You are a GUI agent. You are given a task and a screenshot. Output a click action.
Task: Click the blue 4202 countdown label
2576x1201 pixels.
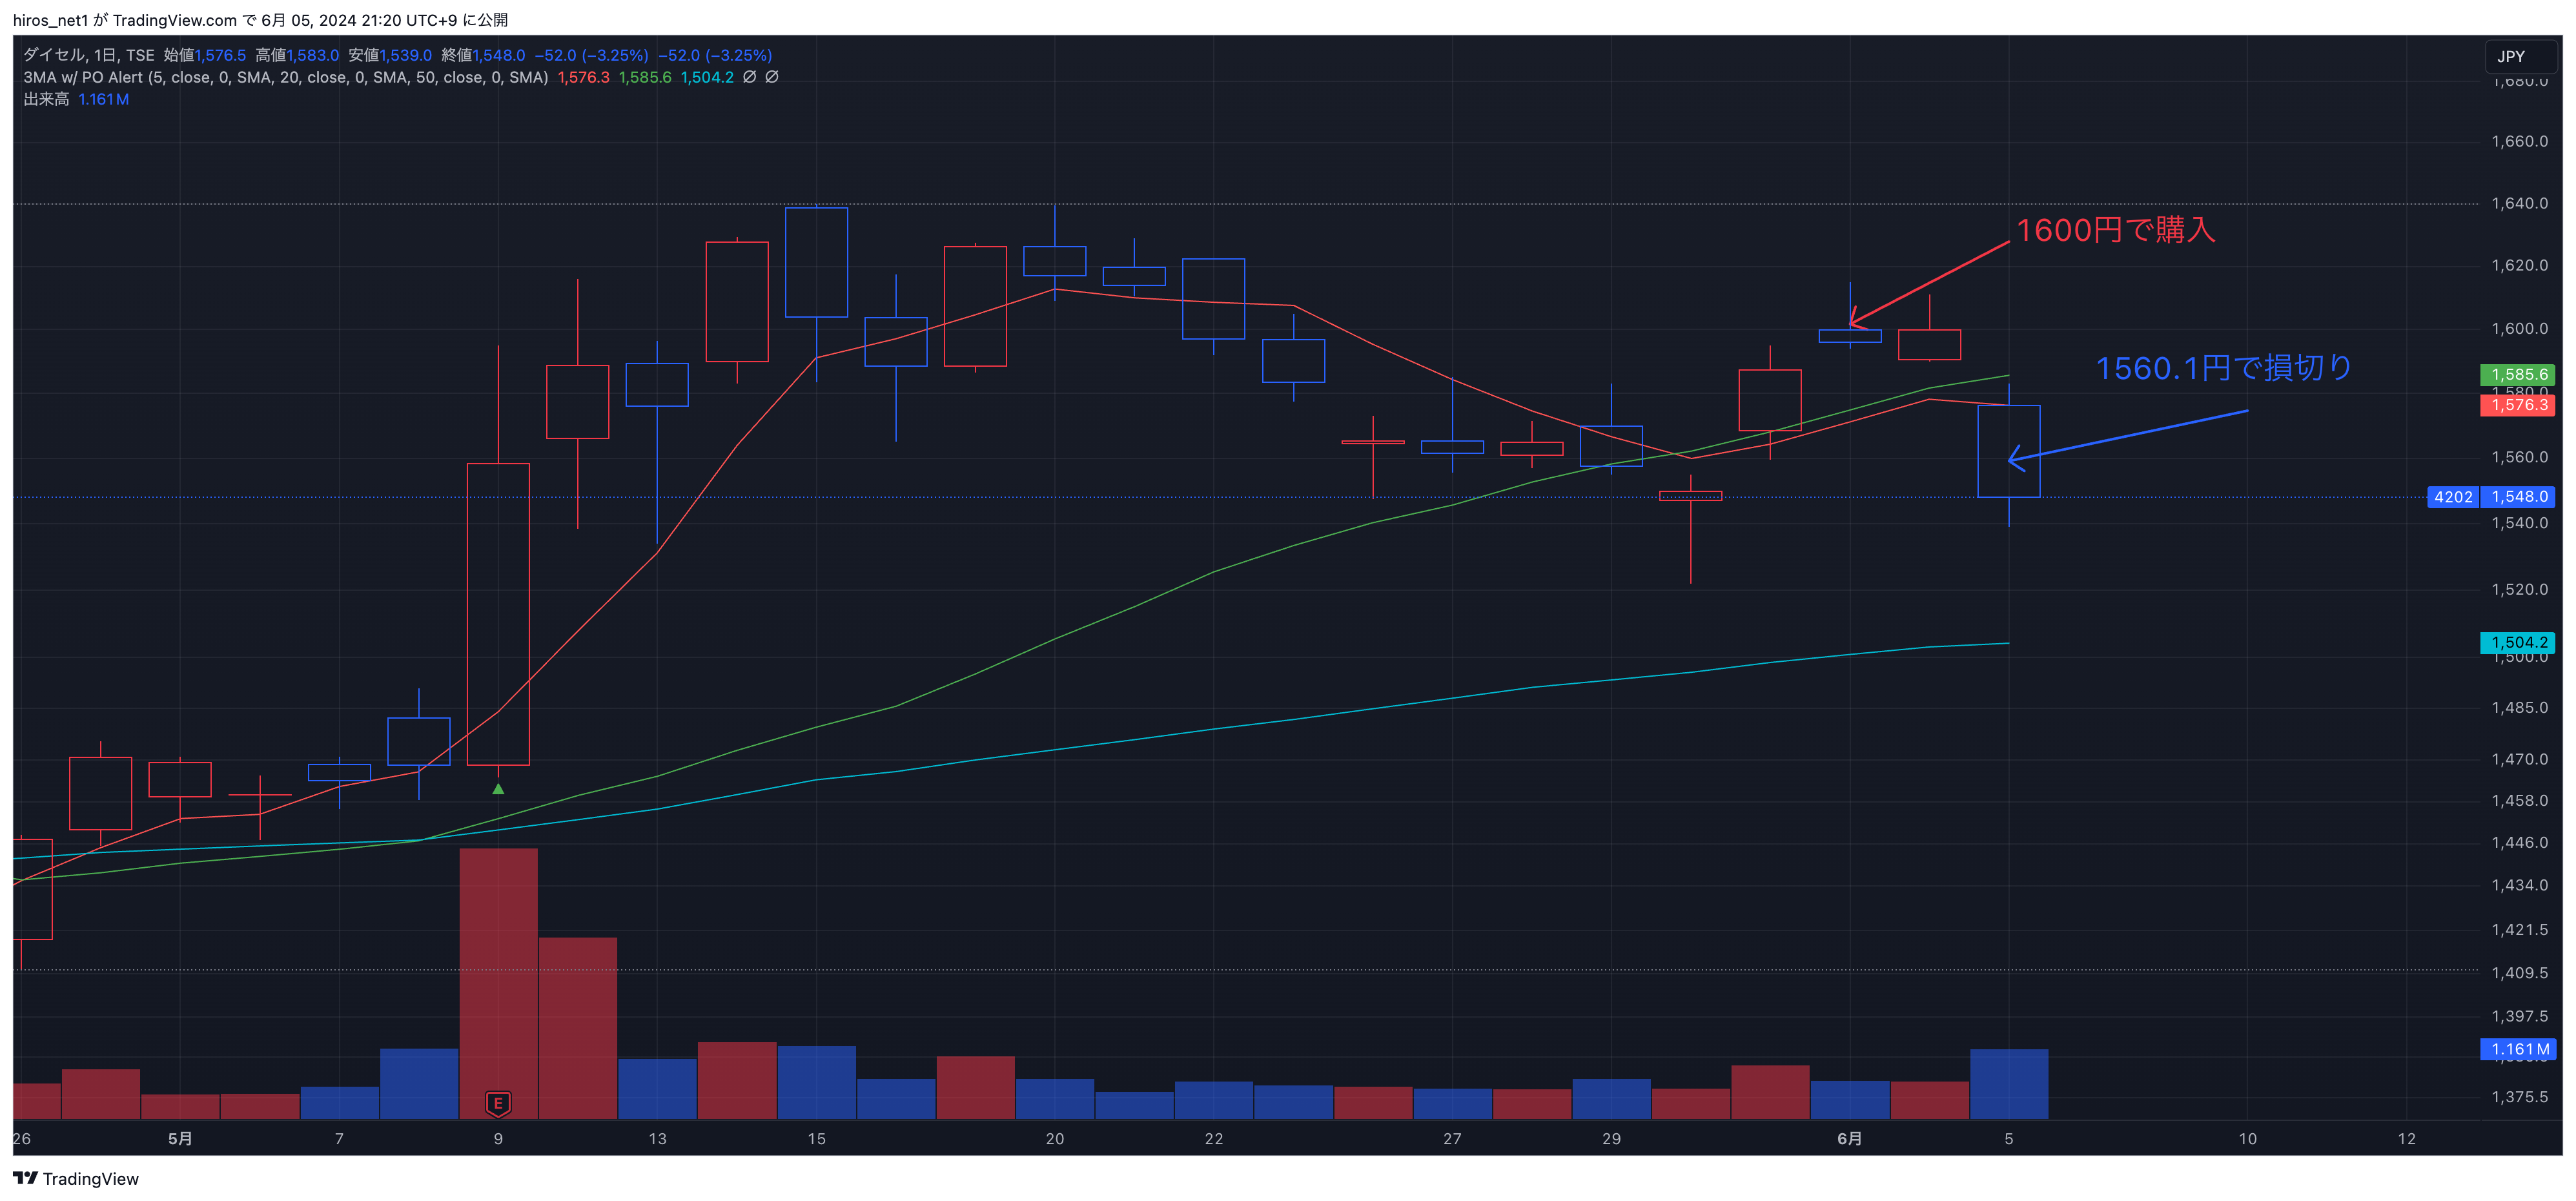click(2452, 497)
